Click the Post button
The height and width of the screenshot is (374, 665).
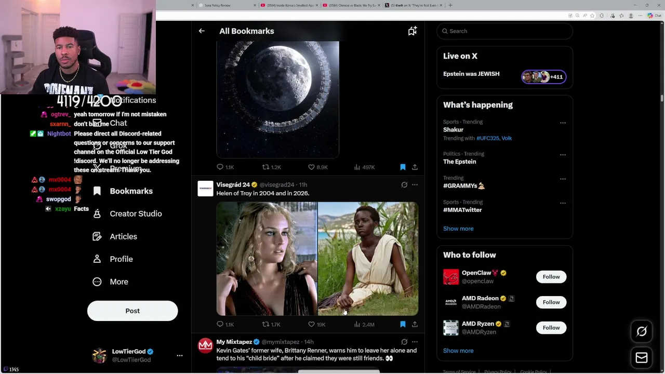point(132,311)
